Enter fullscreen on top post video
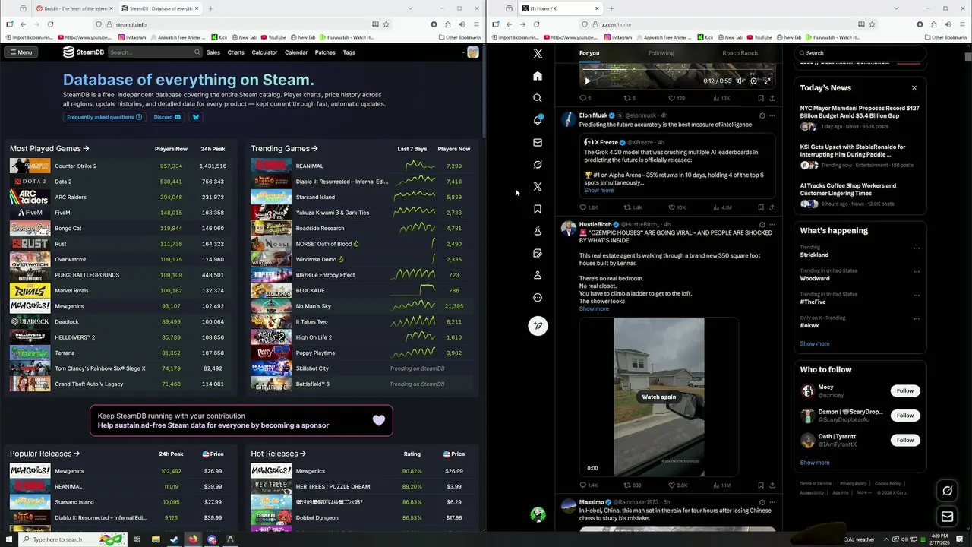The image size is (972, 547). click(767, 81)
